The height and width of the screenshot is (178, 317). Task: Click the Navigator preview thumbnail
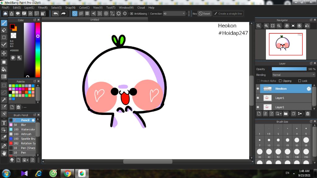[x=286, y=44]
